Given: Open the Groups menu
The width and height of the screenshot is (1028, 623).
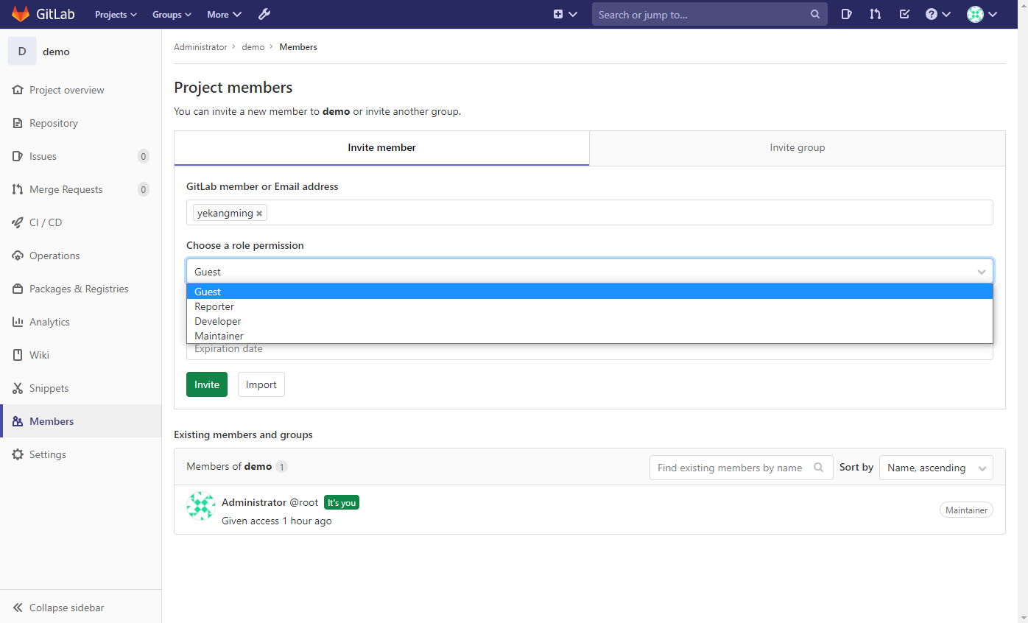Looking at the screenshot, I should point(171,14).
